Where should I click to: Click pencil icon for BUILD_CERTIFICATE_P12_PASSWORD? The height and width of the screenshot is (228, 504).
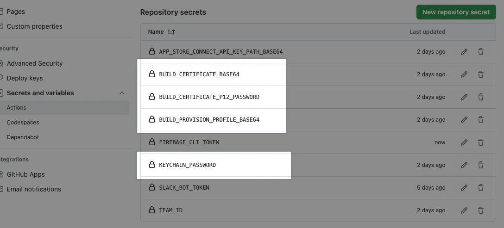464,97
